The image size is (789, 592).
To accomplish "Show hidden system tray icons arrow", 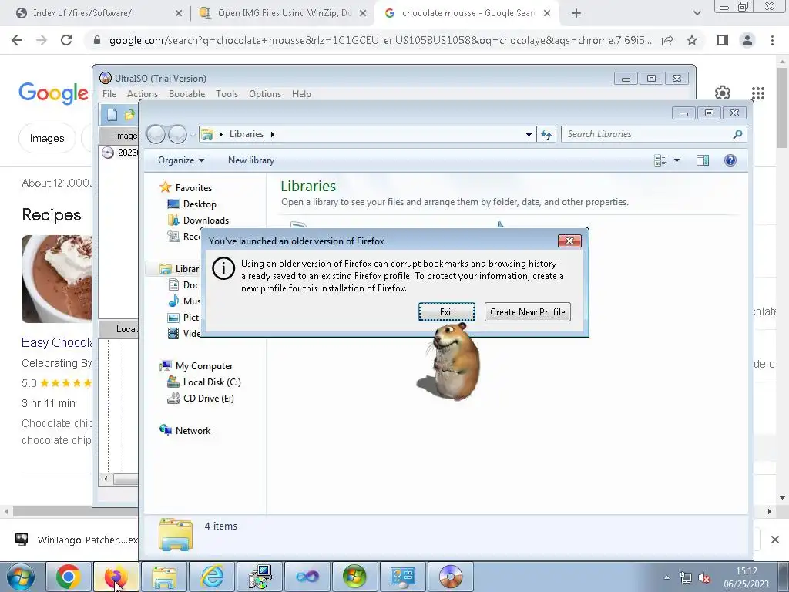I will pyautogui.click(x=666, y=577).
